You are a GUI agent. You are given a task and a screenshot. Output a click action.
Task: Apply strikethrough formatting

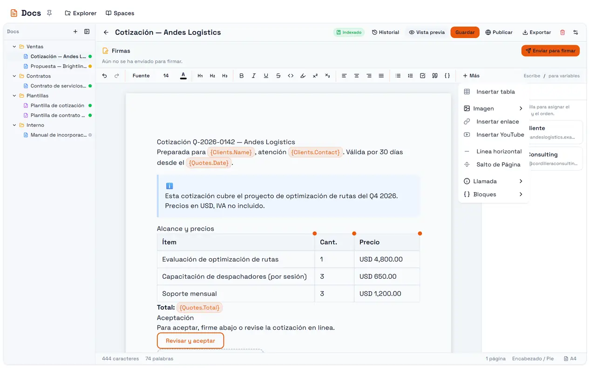pyautogui.click(x=278, y=76)
